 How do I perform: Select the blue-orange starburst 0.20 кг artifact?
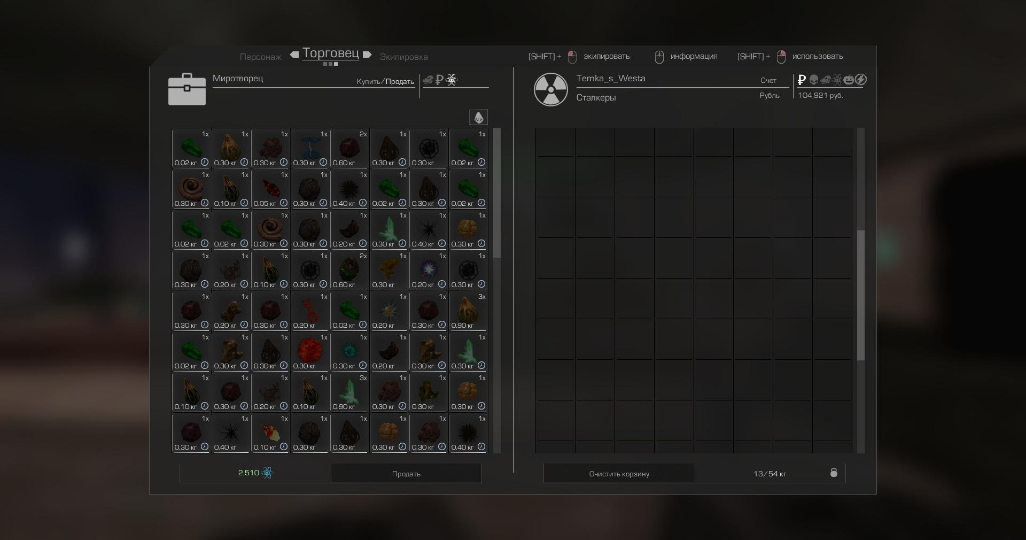[x=389, y=311]
